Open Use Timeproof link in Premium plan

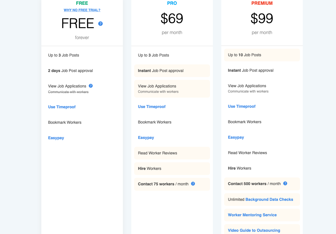pyautogui.click(x=242, y=106)
